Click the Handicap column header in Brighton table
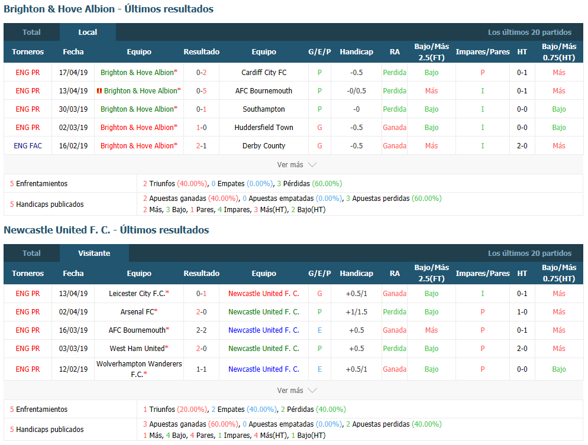The width and height of the screenshot is (588, 445). point(356,51)
